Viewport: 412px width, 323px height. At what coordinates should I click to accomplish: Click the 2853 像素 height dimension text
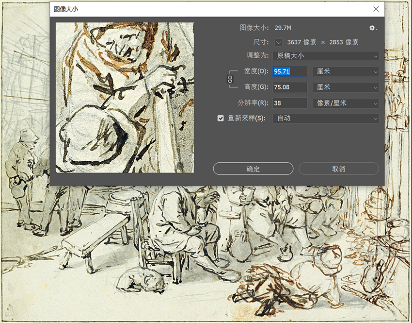(x=344, y=42)
